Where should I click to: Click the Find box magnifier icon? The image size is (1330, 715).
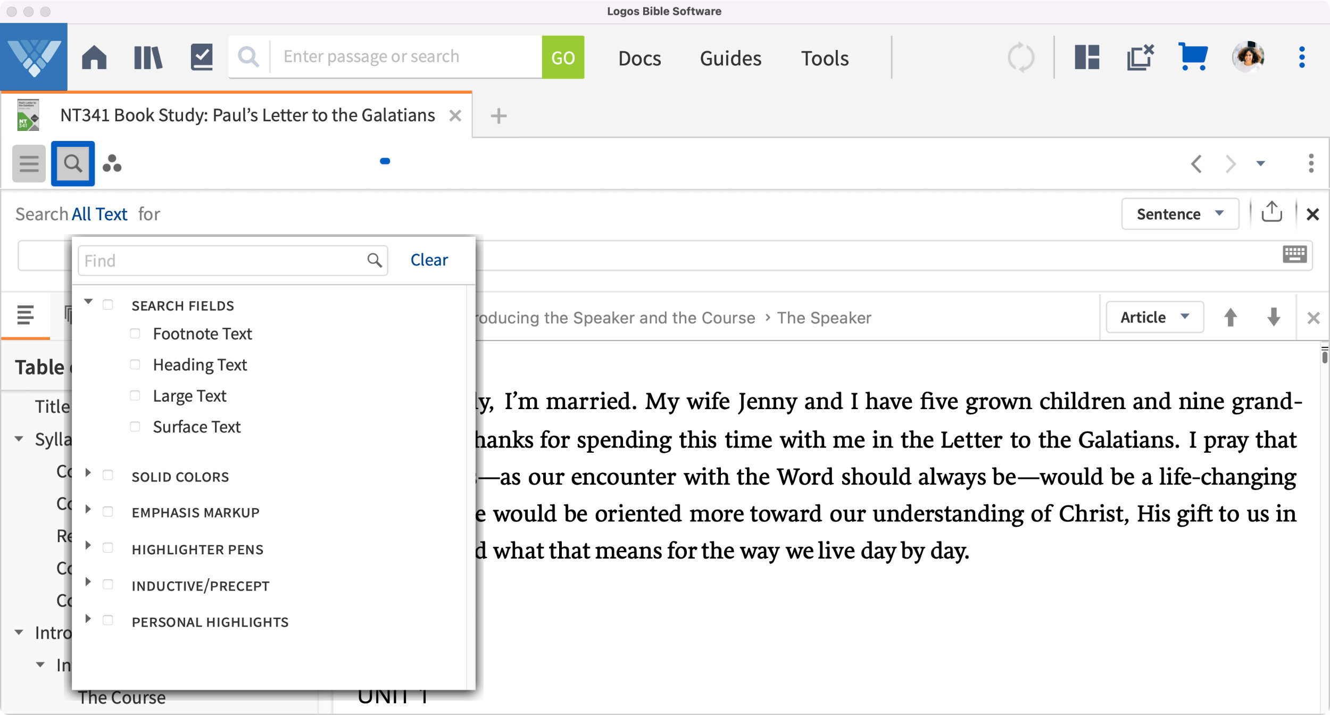(x=375, y=260)
